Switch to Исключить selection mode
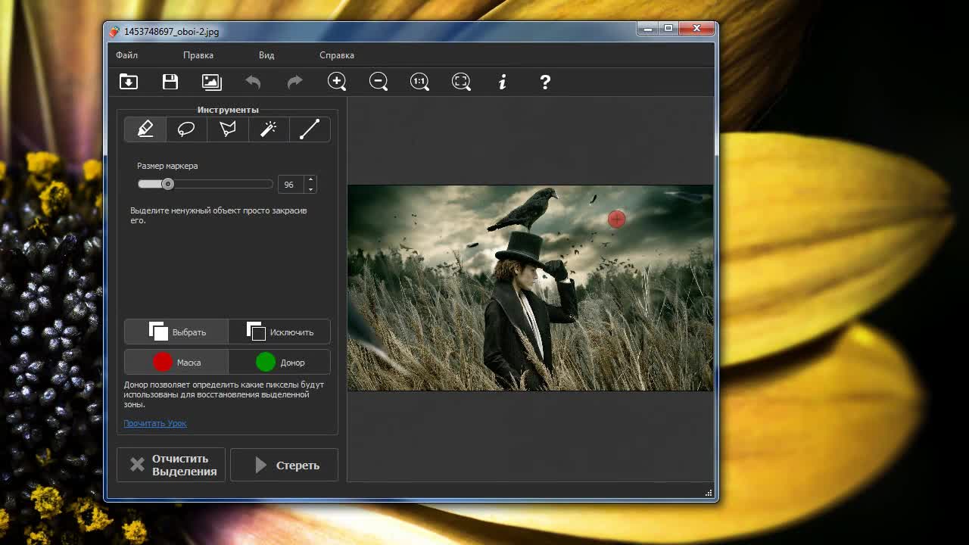969x545 pixels. tap(279, 332)
